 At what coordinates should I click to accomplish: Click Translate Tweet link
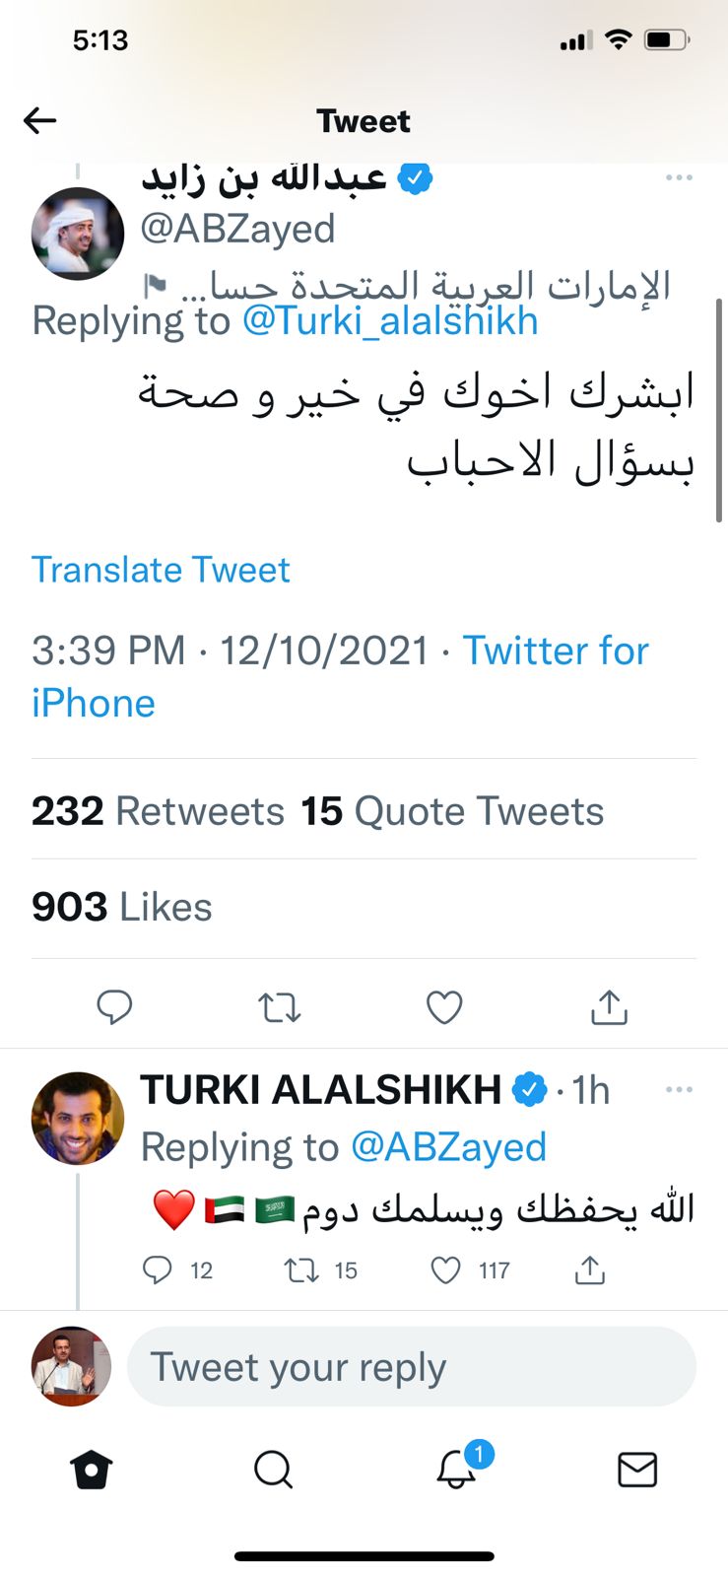(x=161, y=570)
